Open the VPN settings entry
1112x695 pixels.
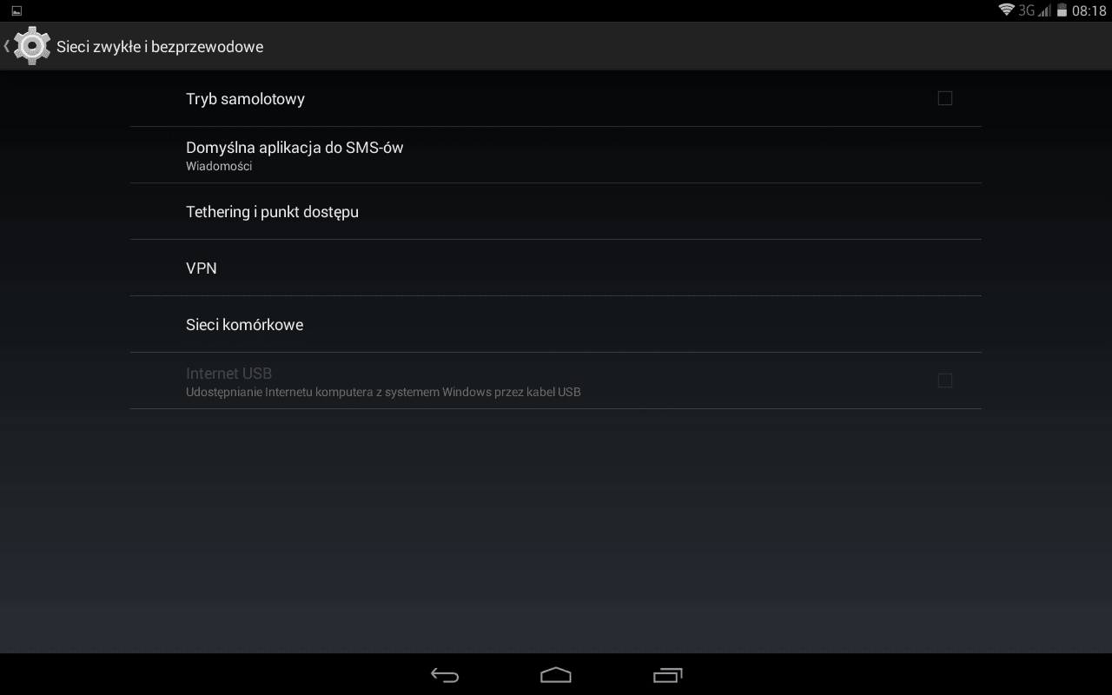tap(556, 268)
